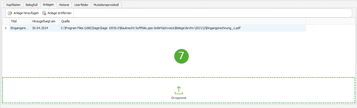The image size is (357, 108).
Task: Sort by the Titel column header
Action: point(20,21)
